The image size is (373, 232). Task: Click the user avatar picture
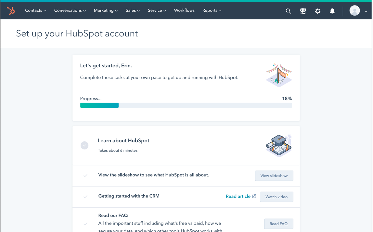pyautogui.click(x=354, y=11)
